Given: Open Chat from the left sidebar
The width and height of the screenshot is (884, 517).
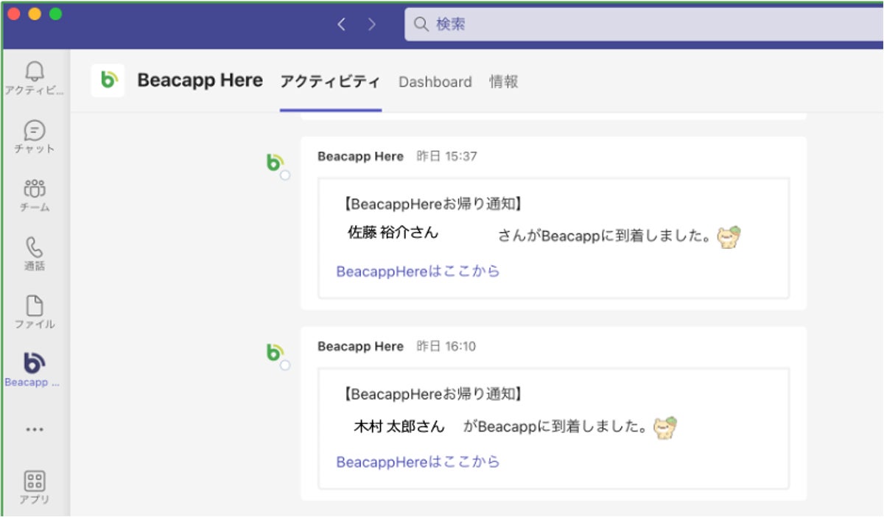Looking at the screenshot, I should (35, 131).
